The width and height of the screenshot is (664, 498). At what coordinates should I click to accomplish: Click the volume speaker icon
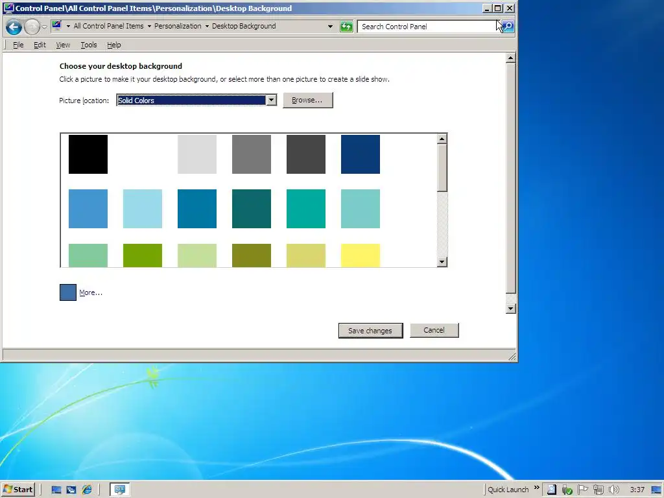(614, 490)
